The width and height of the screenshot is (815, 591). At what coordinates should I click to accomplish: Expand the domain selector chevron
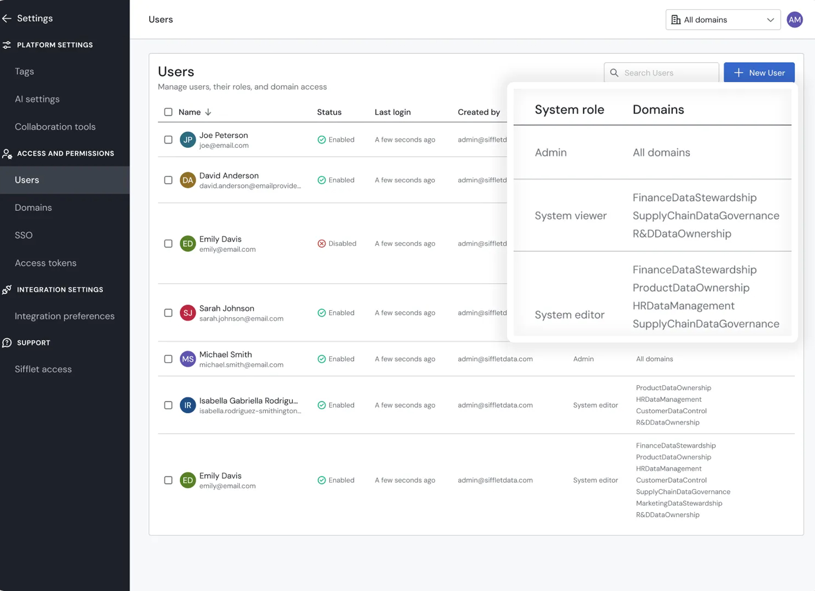tap(771, 20)
